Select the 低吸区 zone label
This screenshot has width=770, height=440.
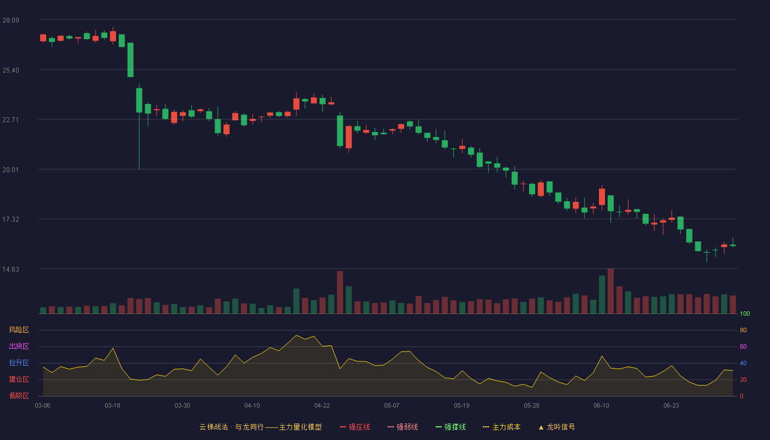click(19, 395)
